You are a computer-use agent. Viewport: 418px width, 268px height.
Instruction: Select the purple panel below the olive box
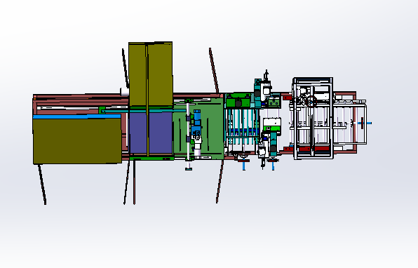[x=151, y=133]
